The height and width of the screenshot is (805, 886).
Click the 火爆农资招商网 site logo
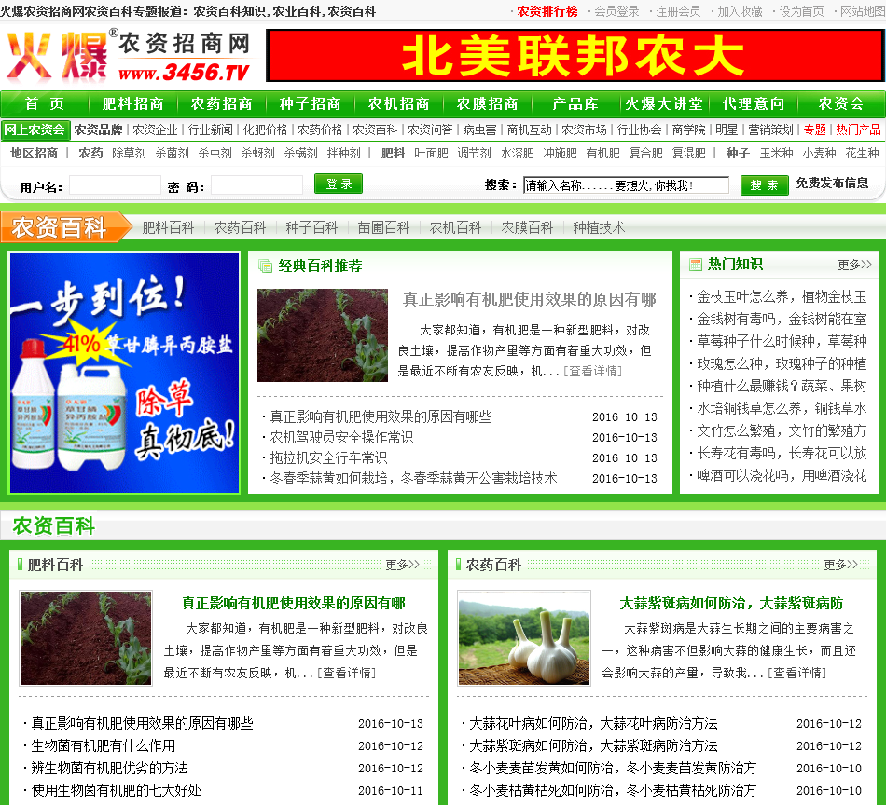tap(129, 55)
